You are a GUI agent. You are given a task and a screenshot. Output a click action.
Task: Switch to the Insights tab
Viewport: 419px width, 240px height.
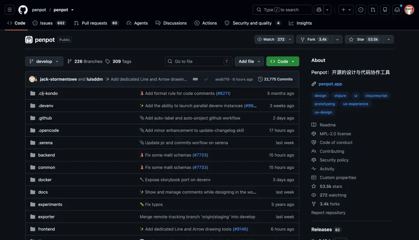coord(300,23)
